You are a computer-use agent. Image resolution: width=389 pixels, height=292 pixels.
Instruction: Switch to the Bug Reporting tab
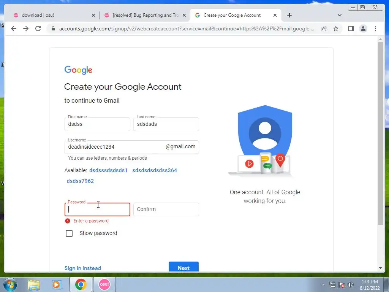tap(145, 15)
